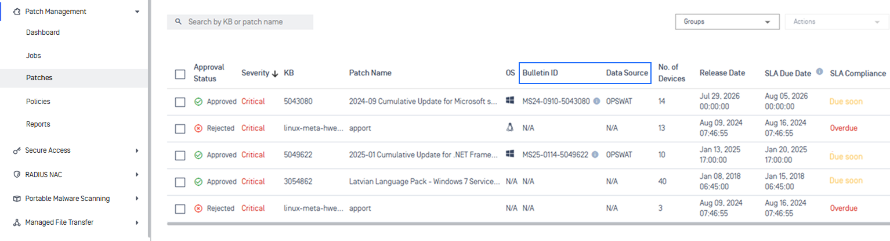The image size is (890, 241).
Task: Open the Policies page
Action: pyautogui.click(x=38, y=102)
